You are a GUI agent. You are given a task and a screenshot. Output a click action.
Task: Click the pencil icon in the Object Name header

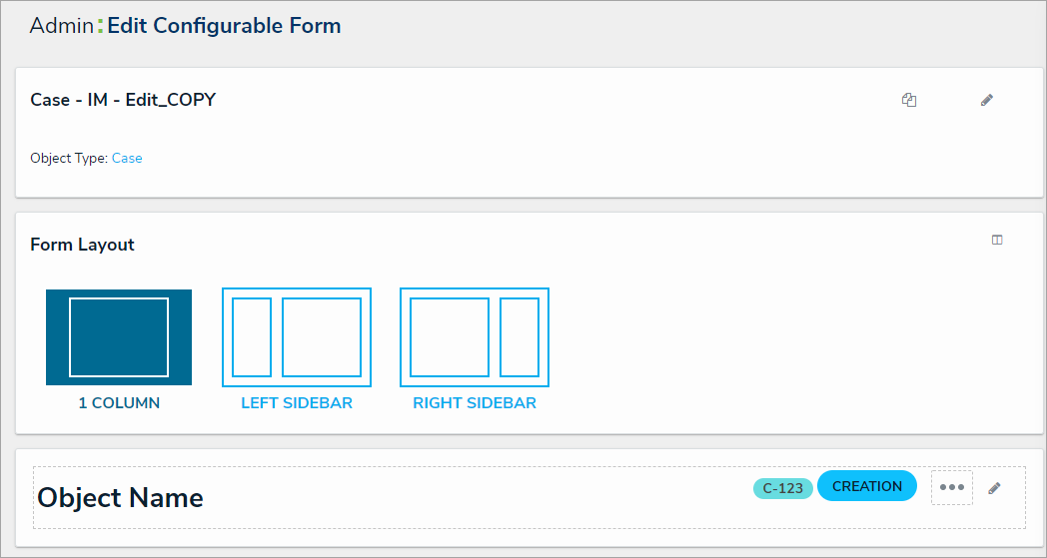[994, 488]
